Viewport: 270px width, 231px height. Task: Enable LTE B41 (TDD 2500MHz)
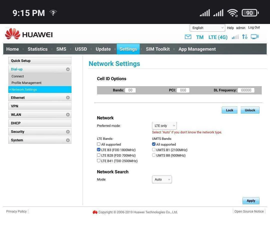[x=99, y=161]
